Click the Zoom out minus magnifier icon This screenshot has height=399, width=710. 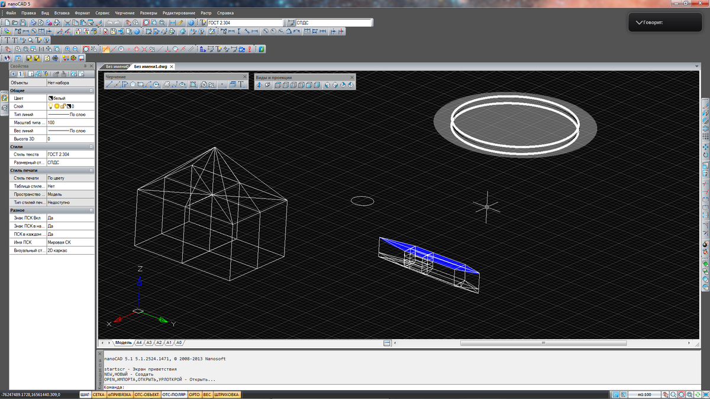[75, 48]
